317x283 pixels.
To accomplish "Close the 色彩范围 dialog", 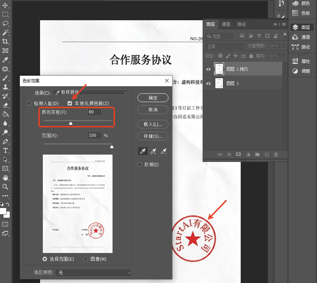I will [x=167, y=81].
